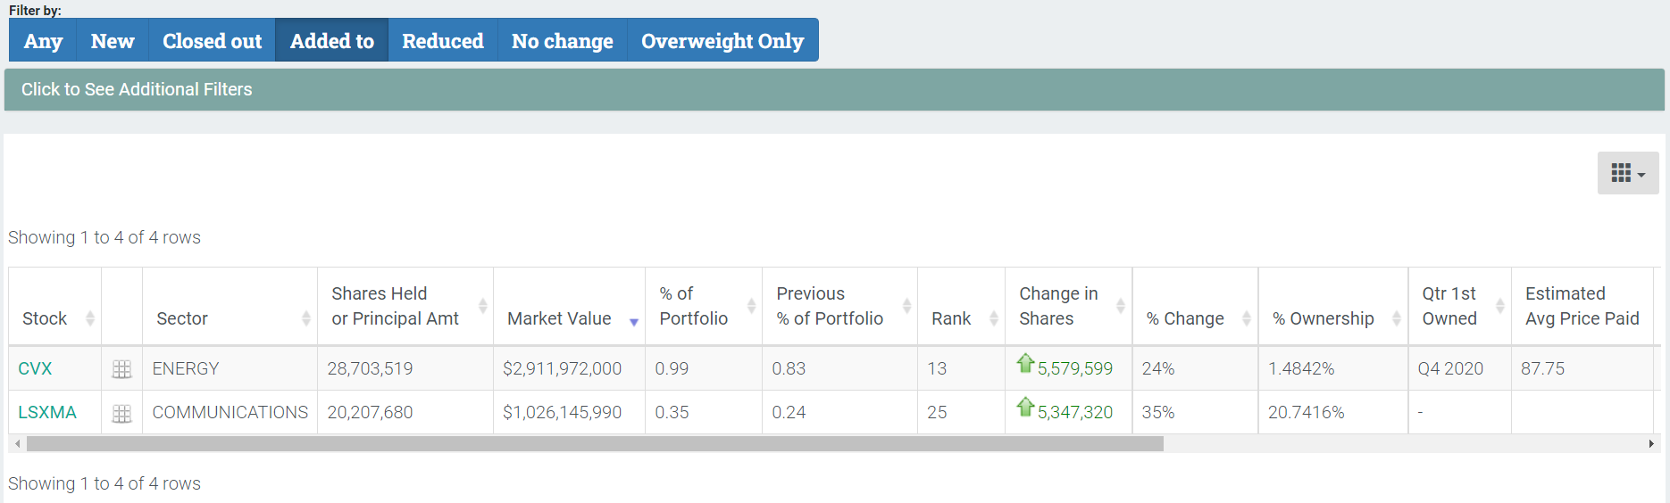The image size is (1670, 503).
Task: Select the Overweight Only filter
Action: tap(722, 41)
